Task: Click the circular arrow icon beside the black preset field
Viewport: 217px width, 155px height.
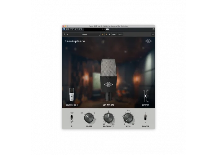Action: pyautogui.click(x=104, y=29)
